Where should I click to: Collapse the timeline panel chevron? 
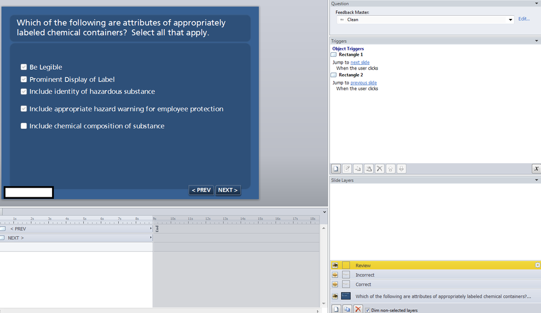(x=324, y=212)
